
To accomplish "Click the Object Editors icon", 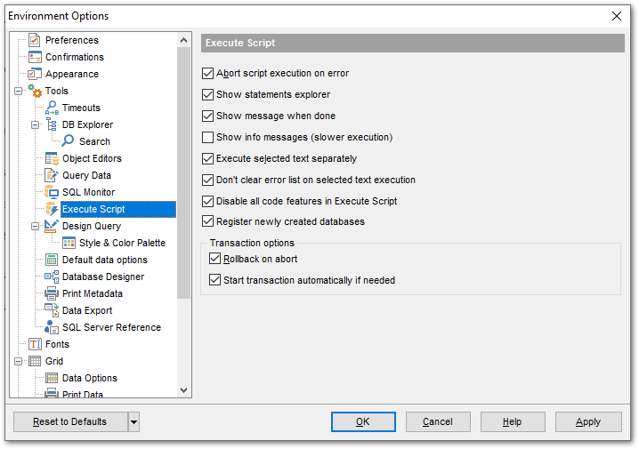I will click(x=52, y=158).
